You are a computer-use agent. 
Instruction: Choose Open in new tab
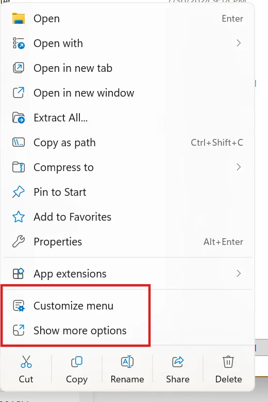click(127, 68)
